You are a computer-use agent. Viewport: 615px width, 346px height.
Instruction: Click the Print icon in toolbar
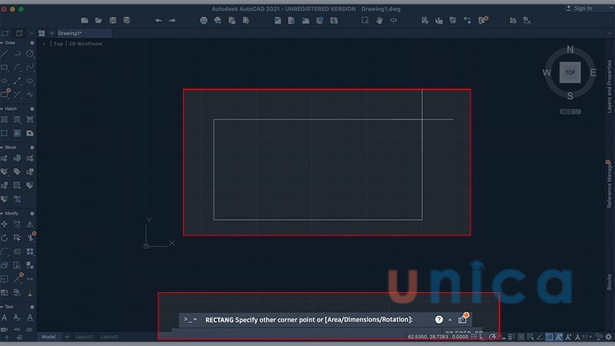point(203,21)
